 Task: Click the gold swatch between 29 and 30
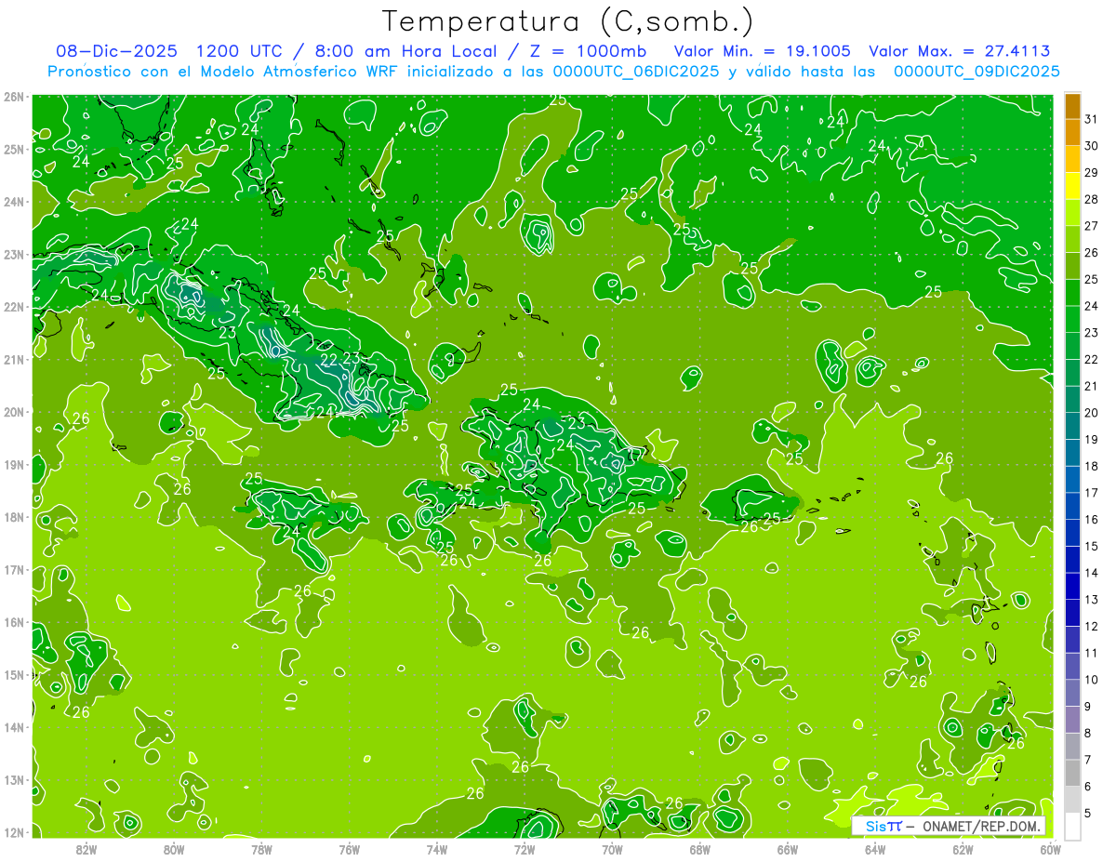click(1072, 158)
